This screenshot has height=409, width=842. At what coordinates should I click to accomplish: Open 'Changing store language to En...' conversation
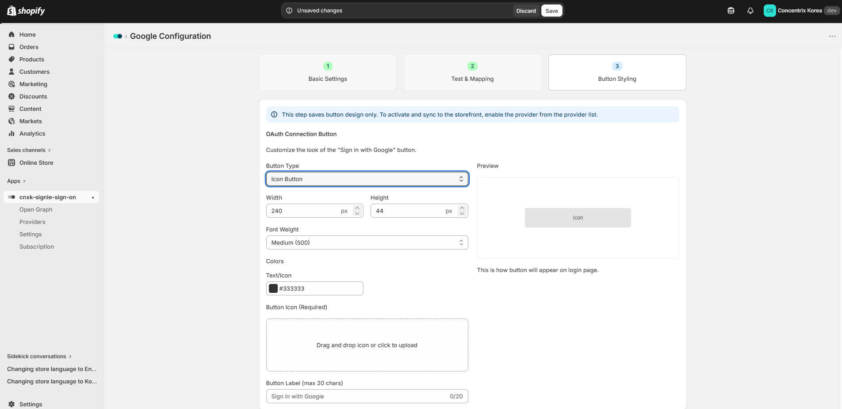(x=52, y=369)
